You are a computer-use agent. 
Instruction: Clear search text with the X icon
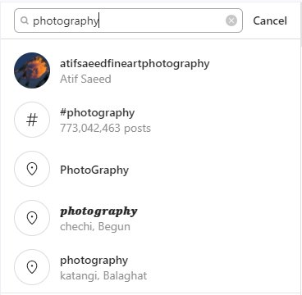click(231, 20)
